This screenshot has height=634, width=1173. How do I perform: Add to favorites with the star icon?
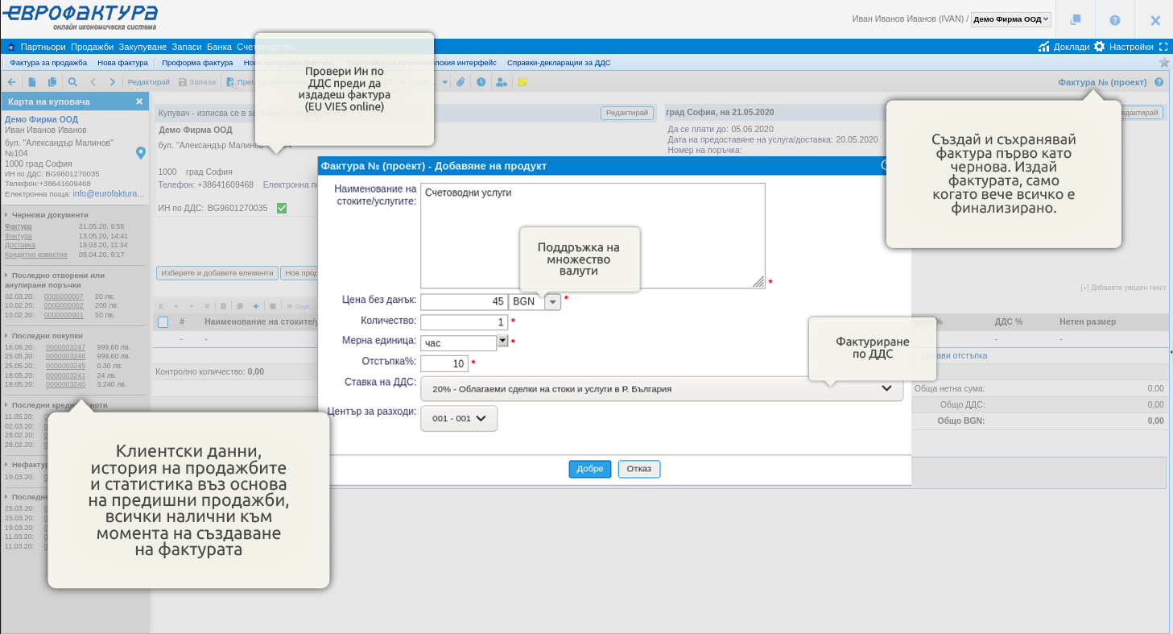(1164, 62)
